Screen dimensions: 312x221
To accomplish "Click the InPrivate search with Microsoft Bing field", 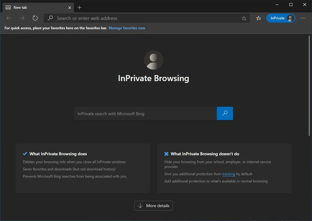I will point(145,114).
